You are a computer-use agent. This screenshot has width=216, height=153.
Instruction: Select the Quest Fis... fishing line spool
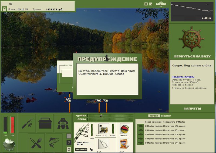pyautogui.click(x=125, y=129)
